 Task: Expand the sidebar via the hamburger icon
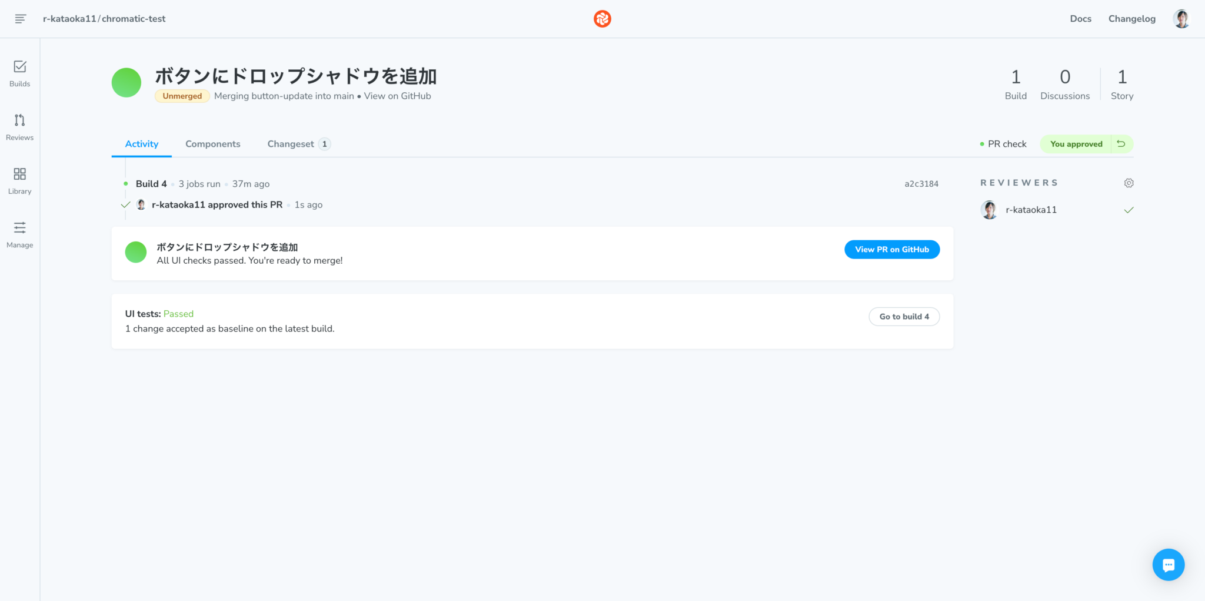pos(21,18)
